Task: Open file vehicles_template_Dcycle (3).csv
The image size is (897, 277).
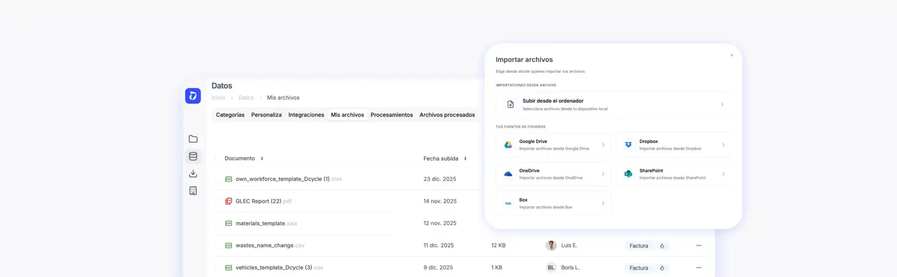Action: 279,268
